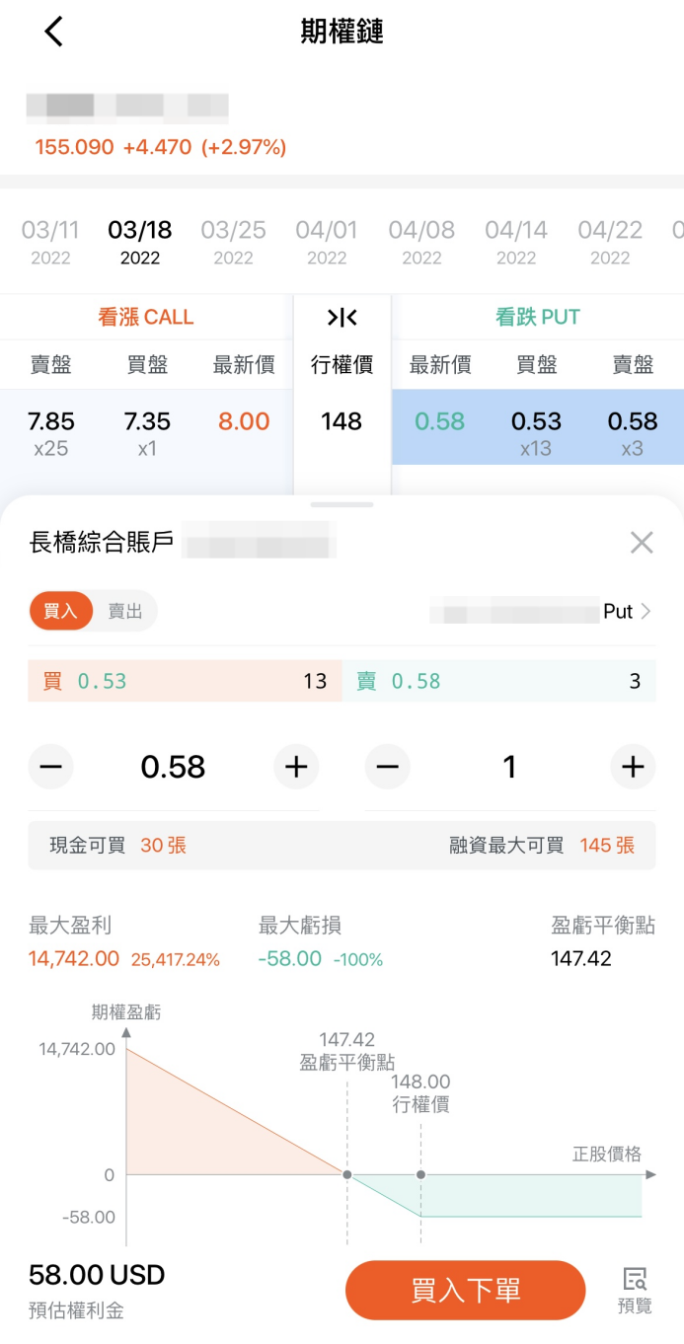Tap the highlighted PUT quote row at 0.58
Screen dimensions: 684x1344
[536, 426]
